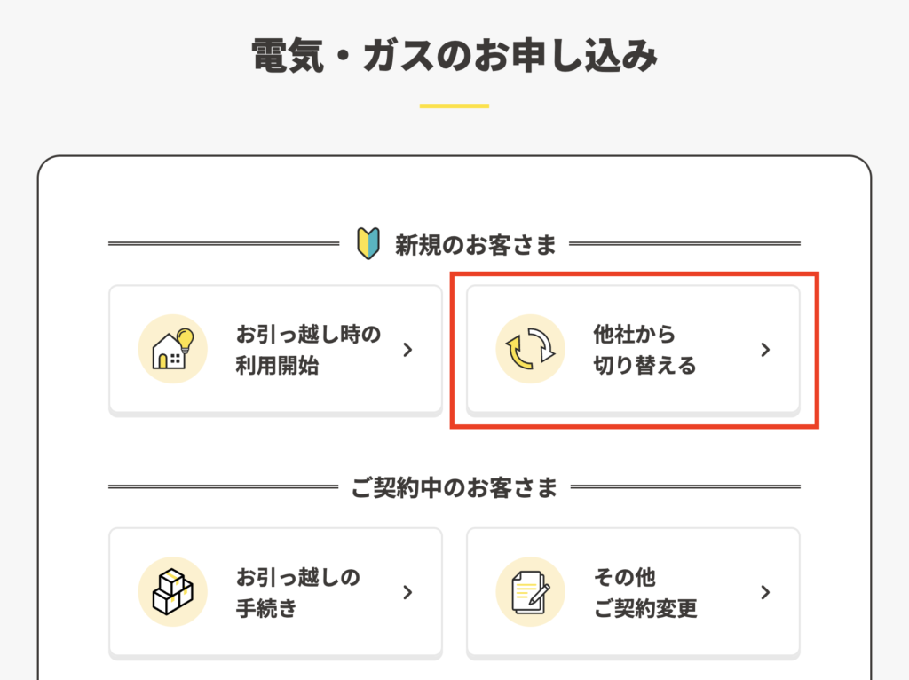Click the yellow underline beneath the title
909x680 pixels.
pos(454,107)
